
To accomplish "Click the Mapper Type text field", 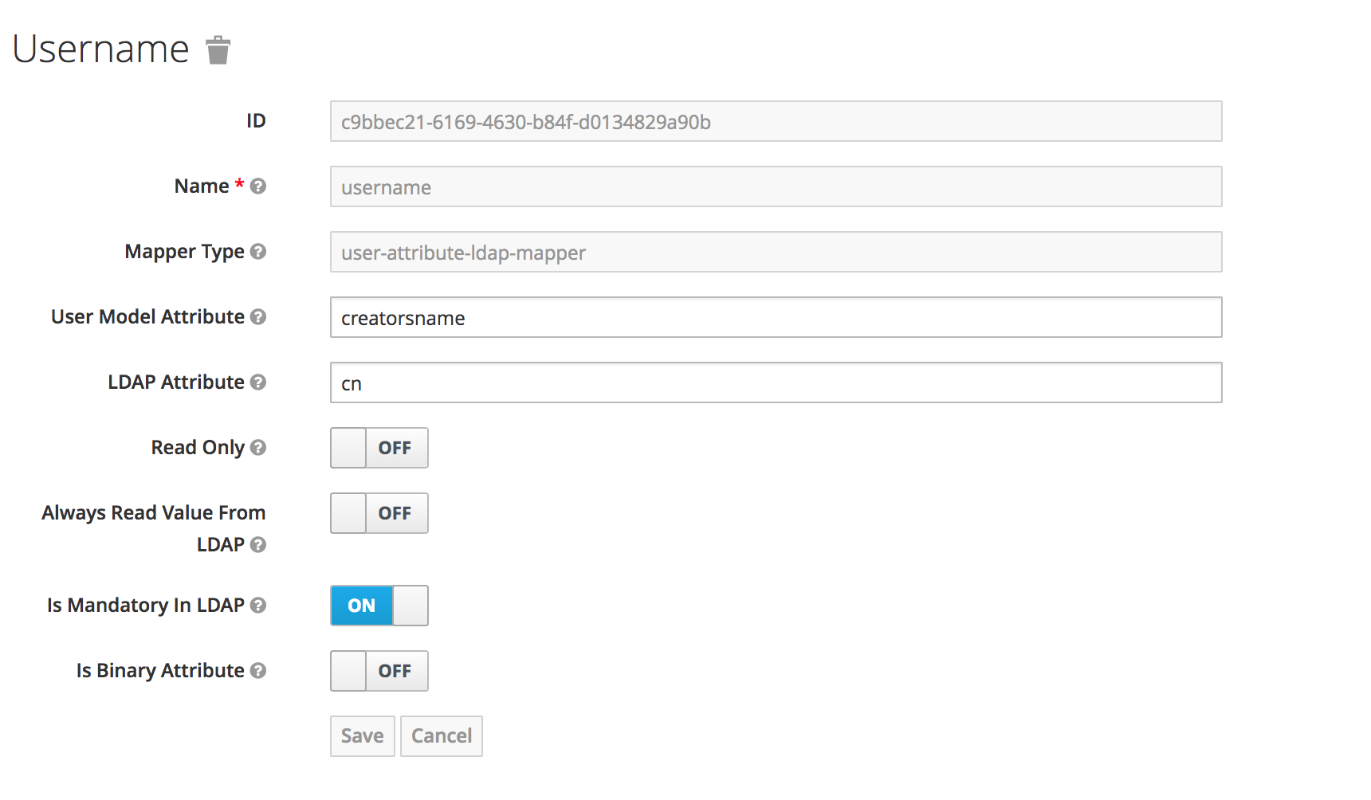I will tap(776, 252).
